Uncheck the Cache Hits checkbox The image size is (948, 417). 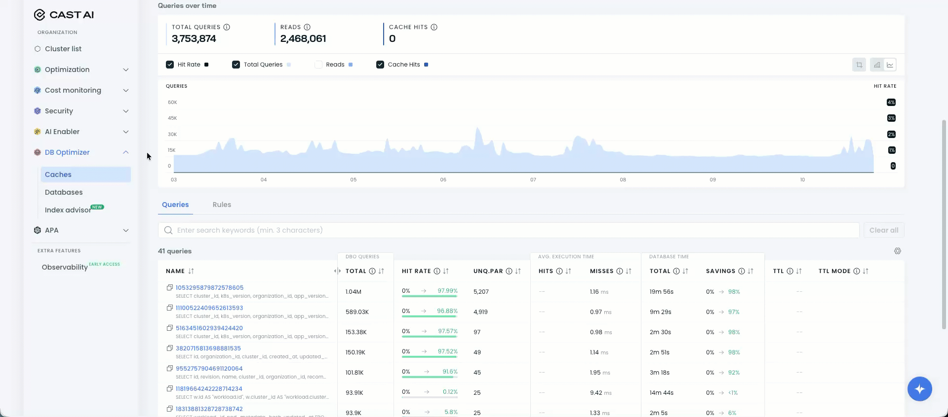click(380, 65)
